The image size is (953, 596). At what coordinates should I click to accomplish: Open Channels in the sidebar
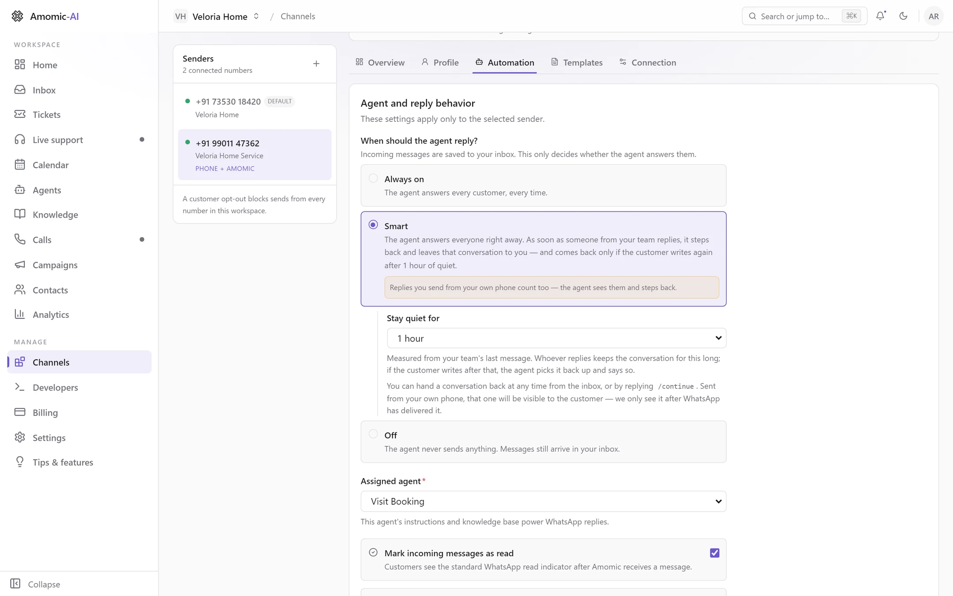tap(79, 362)
